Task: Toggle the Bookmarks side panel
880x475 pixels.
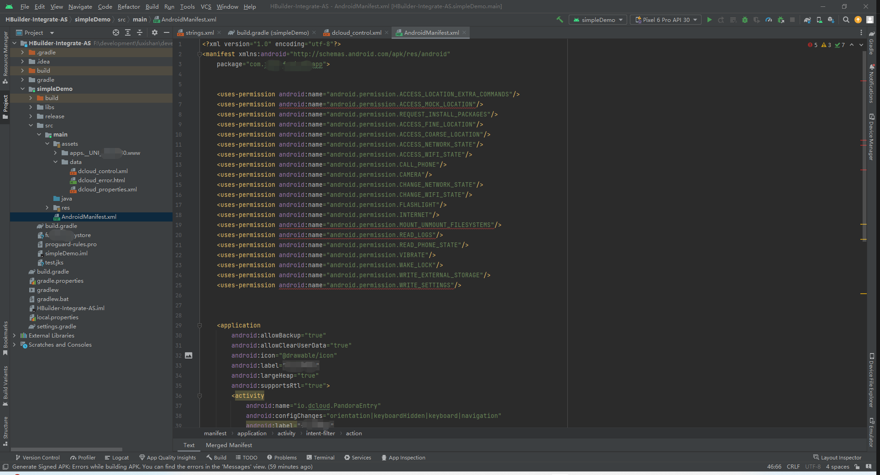Action: [5, 338]
